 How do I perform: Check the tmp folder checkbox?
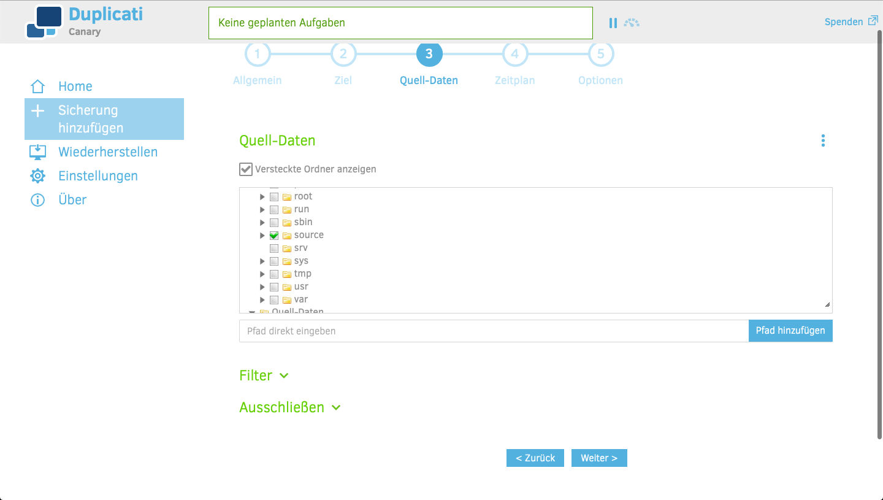click(x=274, y=274)
